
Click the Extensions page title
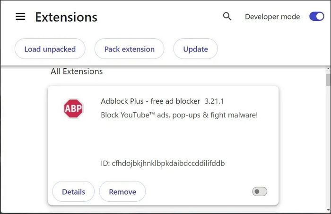coord(66,17)
